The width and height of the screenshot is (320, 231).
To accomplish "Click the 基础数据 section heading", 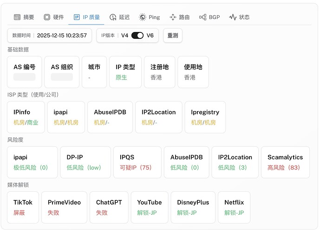I will coord(18,50).
